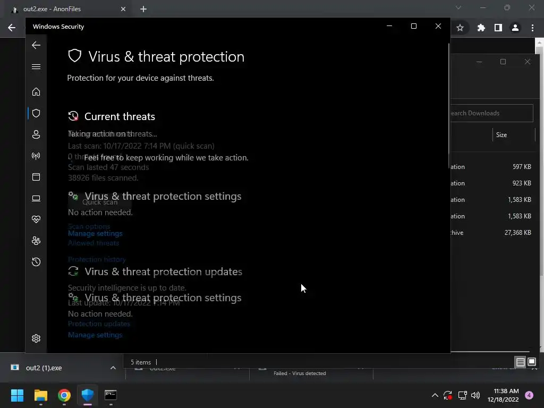Click the Protection history link
The height and width of the screenshot is (408, 544).
tap(97, 259)
